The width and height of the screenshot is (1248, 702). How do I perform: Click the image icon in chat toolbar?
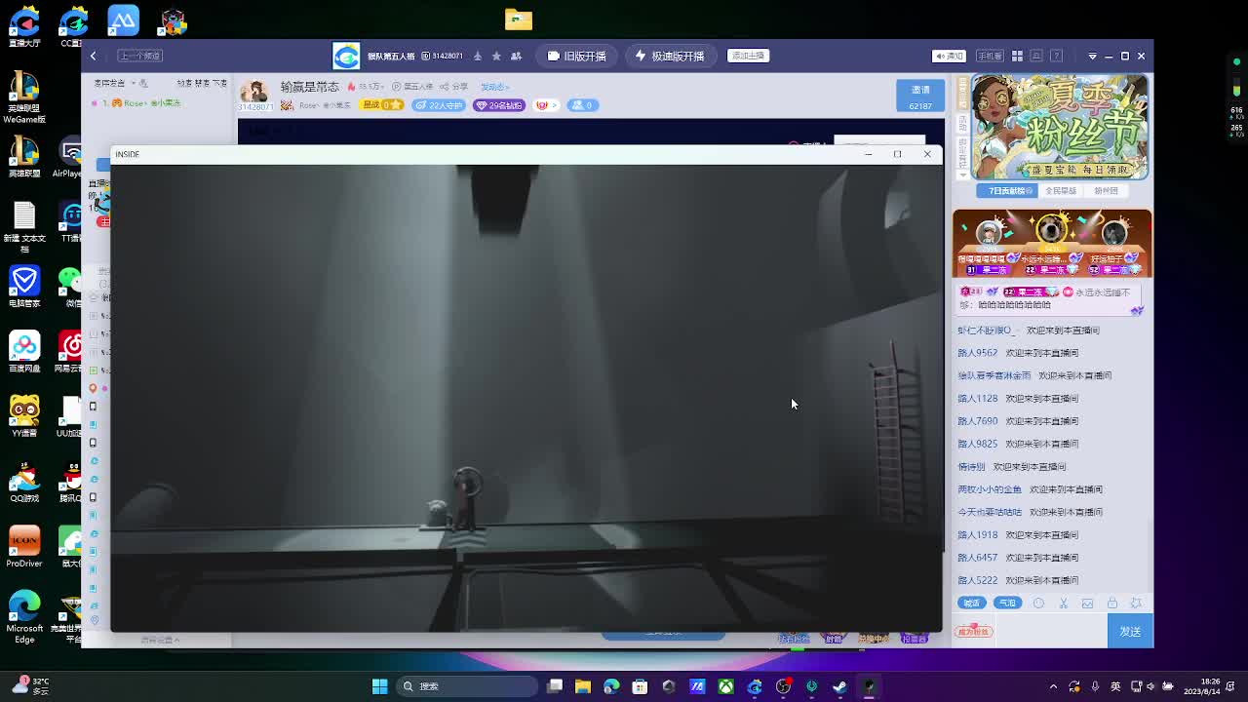tap(1087, 604)
